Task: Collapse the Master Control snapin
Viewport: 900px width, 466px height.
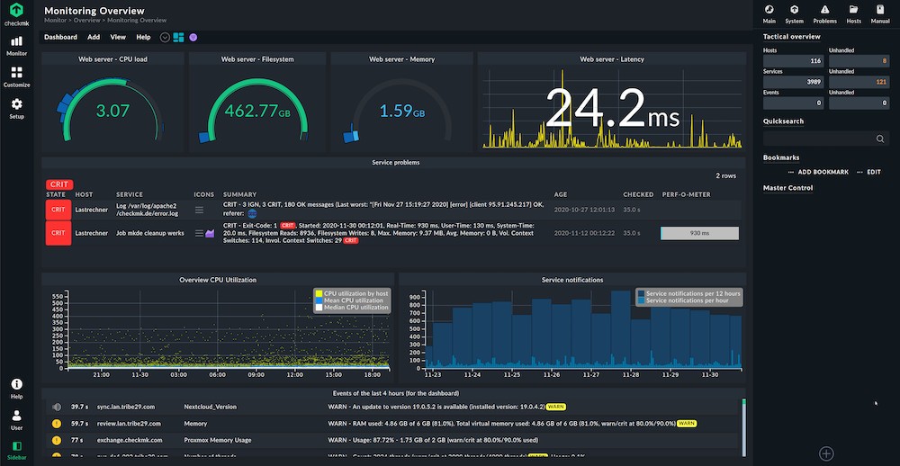Action: click(x=787, y=188)
